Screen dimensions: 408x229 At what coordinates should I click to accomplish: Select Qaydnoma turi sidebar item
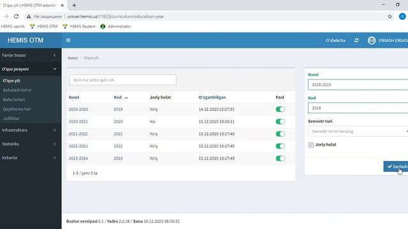[x=17, y=109]
